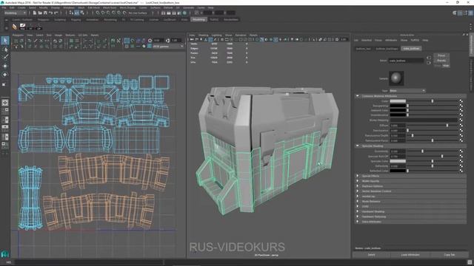Toggle select by hierarchy mode
Viewport: 474px width, 266px height.
tap(71, 13)
